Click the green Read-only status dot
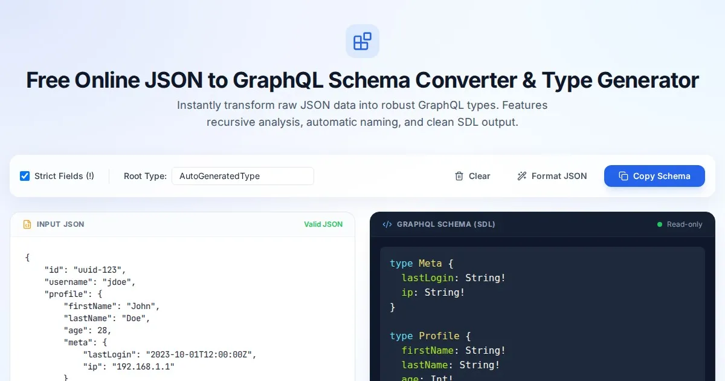This screenshot has height=381, width=725. click(x=660, y=224)
